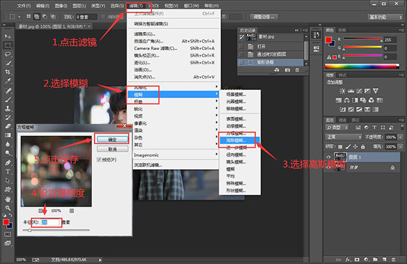Open 填充 100% dropdown arrow
This screenshot has height=264, width=407.
coord(400,147)
